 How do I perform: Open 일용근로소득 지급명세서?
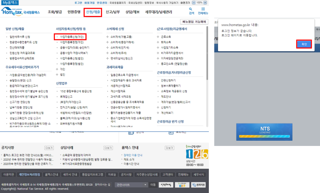(x=124, y=75)
